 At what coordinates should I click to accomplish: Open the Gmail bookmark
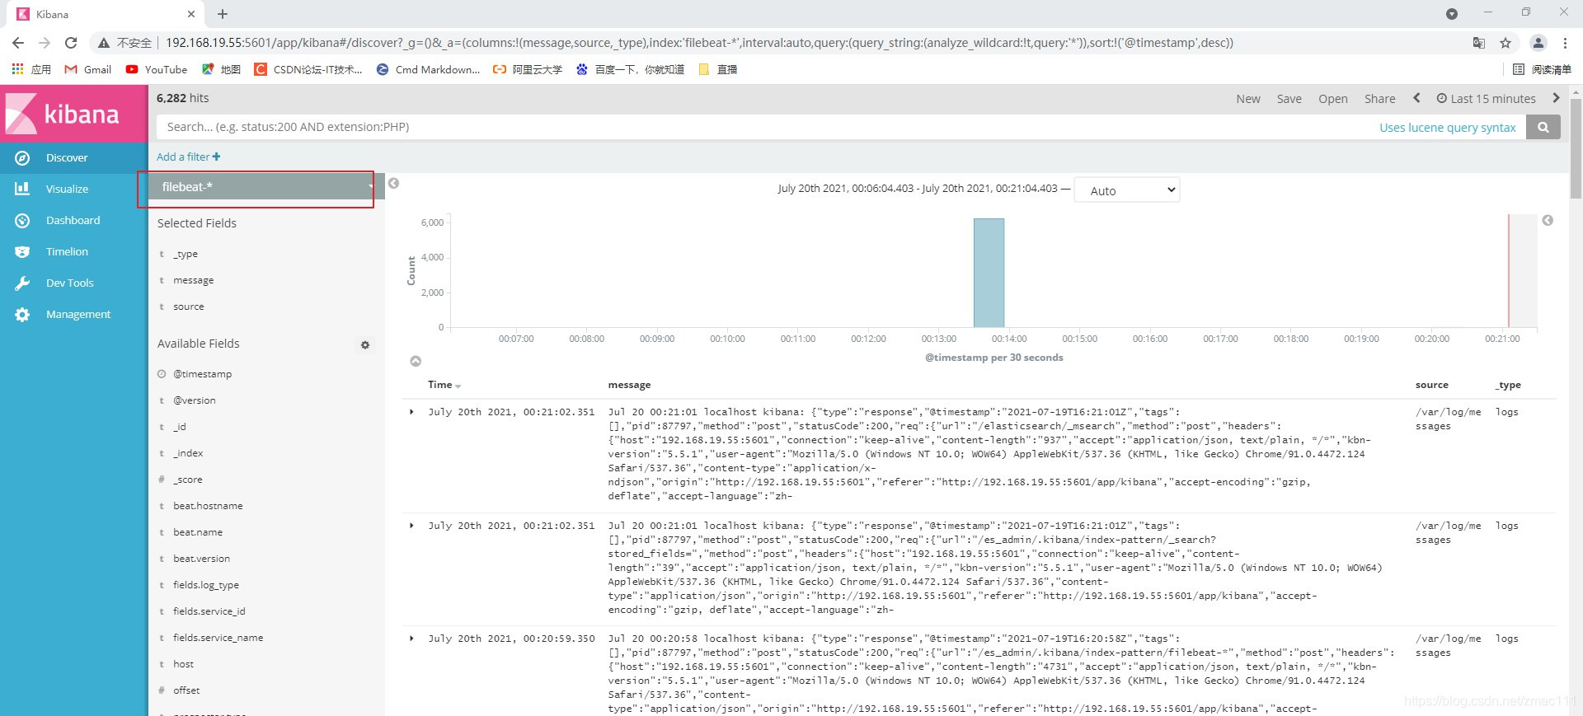coord(88,69)
